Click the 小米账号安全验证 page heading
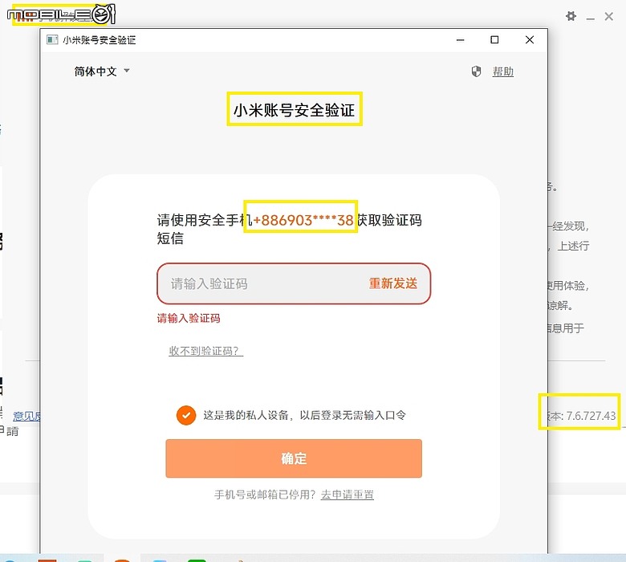 point(294,110)
